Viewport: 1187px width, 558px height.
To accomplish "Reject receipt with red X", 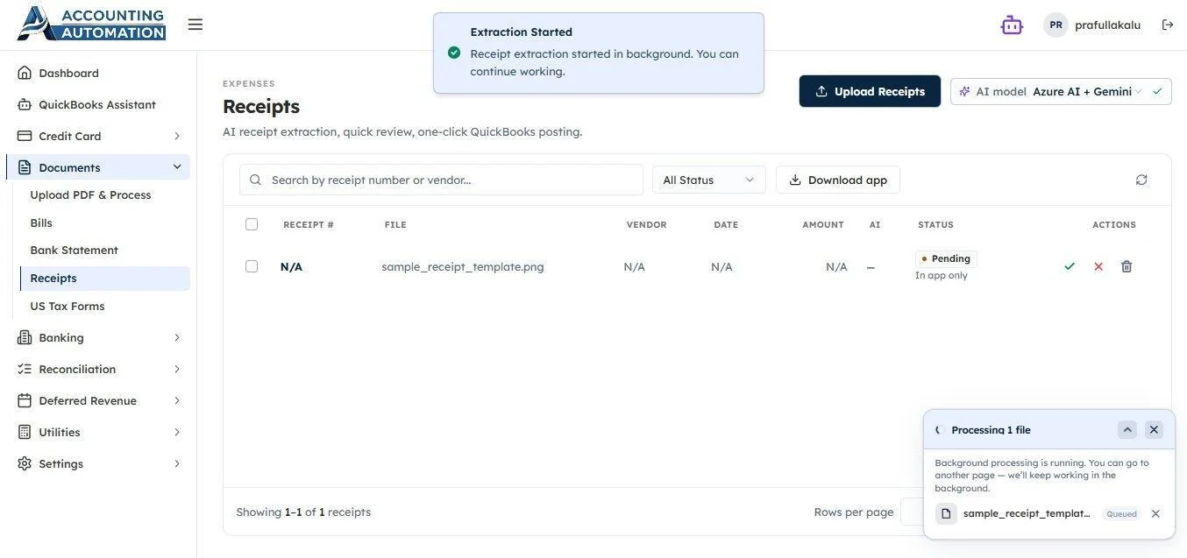I will 1098,266.
